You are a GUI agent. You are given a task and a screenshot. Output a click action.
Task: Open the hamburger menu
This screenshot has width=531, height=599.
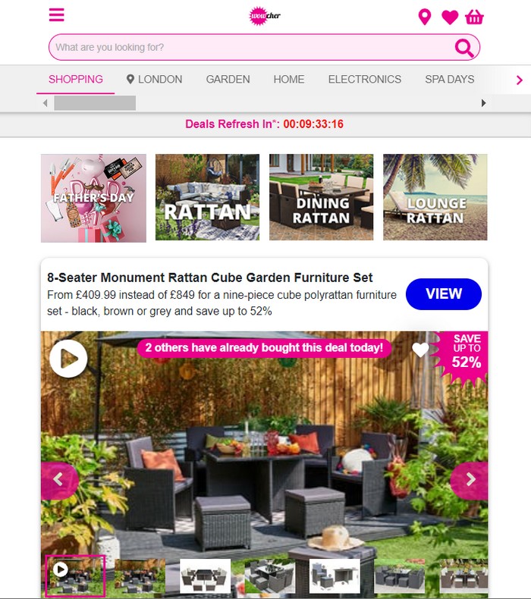pos(57,15)
